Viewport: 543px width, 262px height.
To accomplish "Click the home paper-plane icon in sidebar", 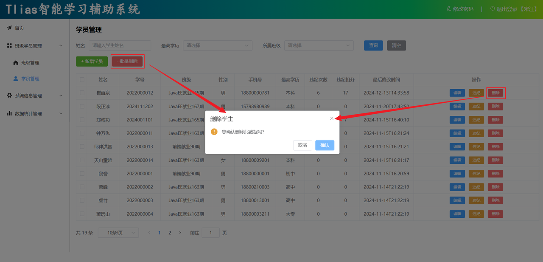I will [x=9, y=28].
